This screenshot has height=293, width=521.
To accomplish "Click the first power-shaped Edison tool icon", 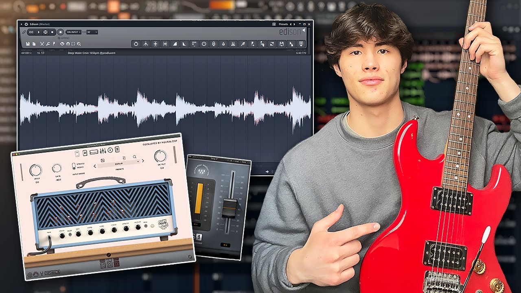I will (x=136, y=44).
